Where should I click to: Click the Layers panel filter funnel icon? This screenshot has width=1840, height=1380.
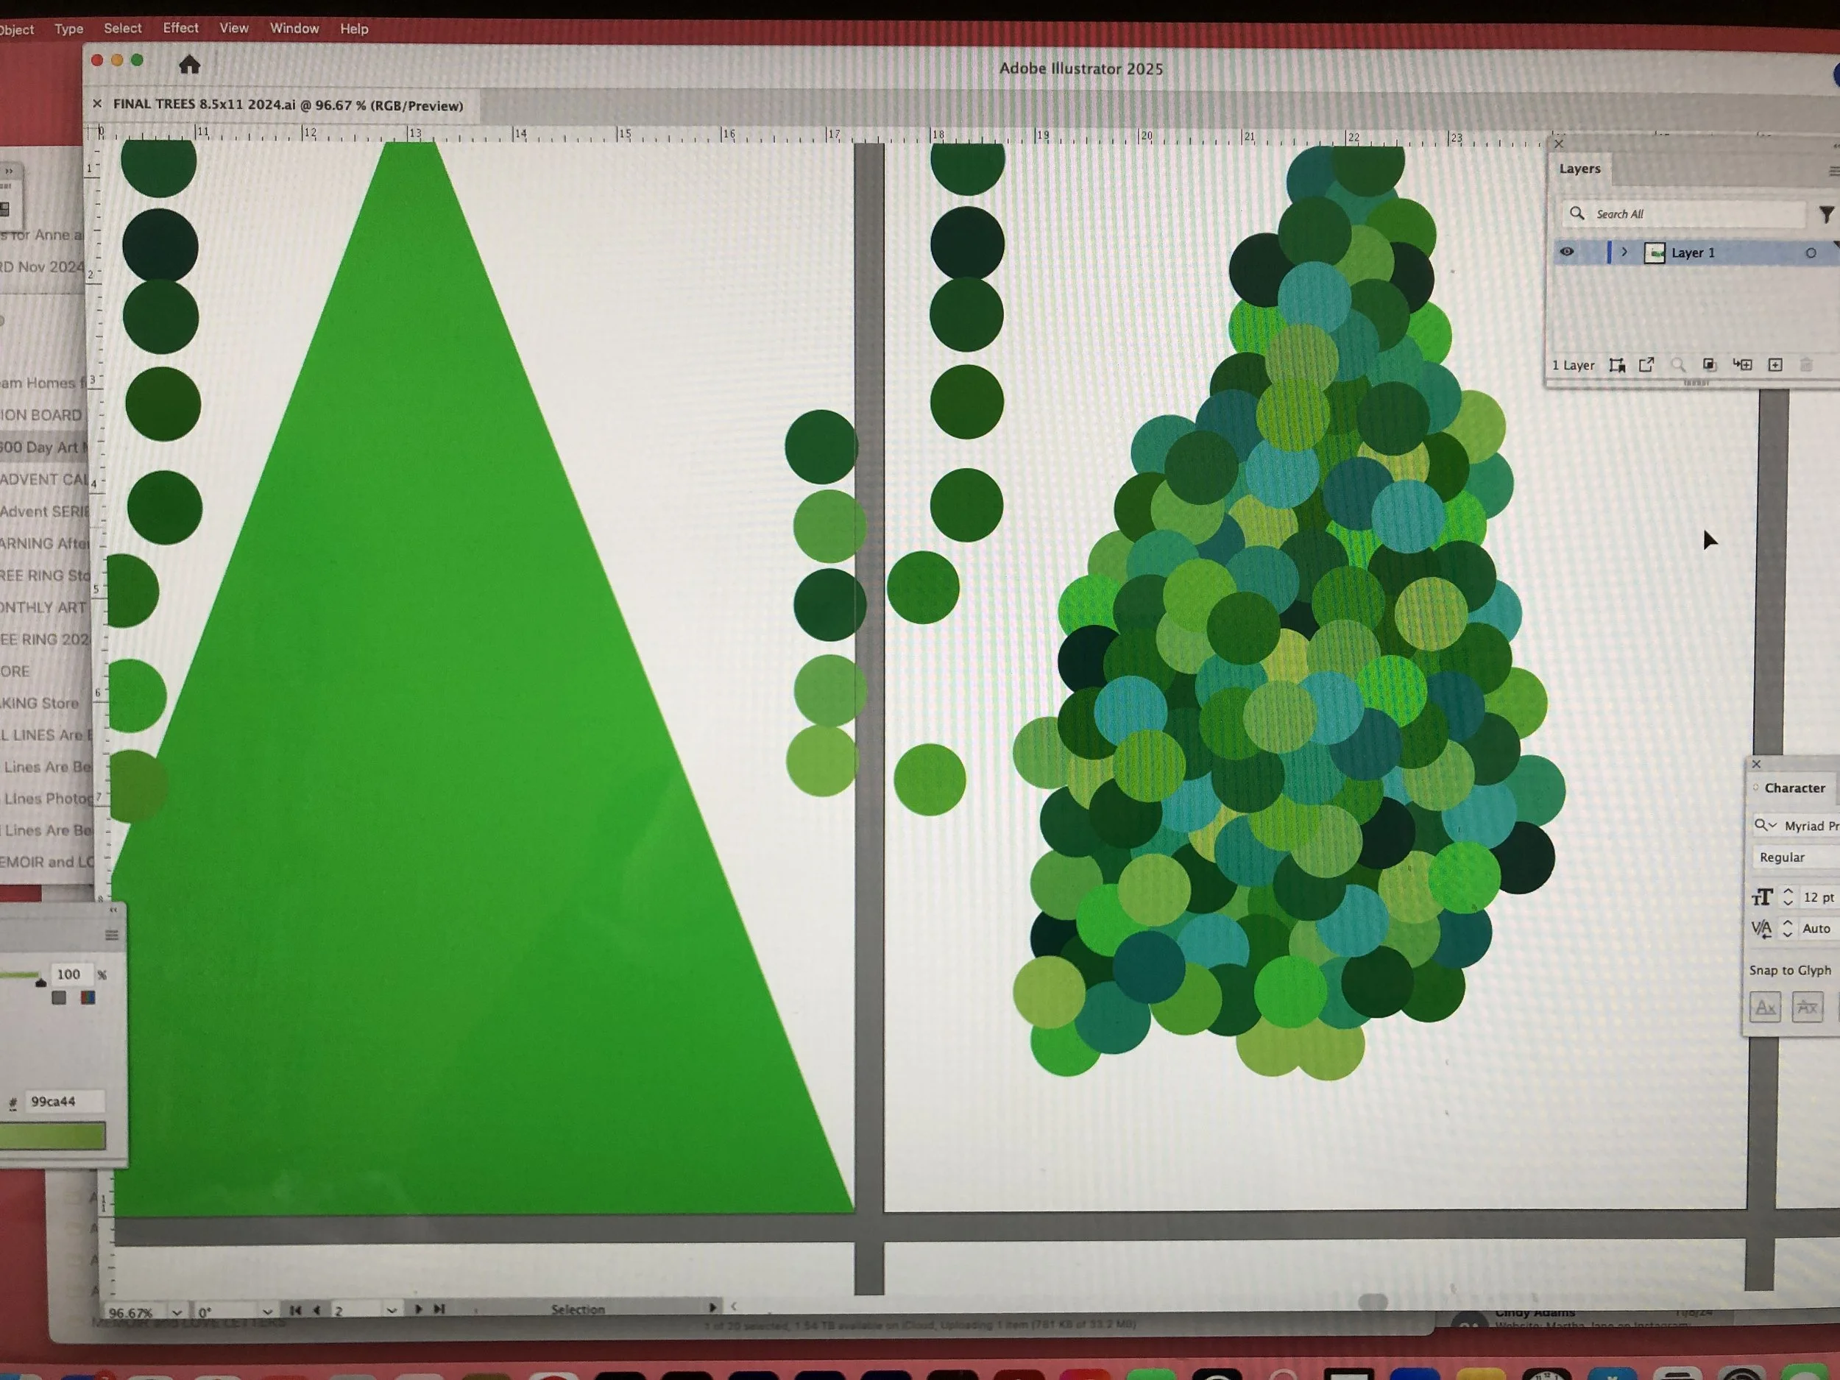pos(1826,215)
